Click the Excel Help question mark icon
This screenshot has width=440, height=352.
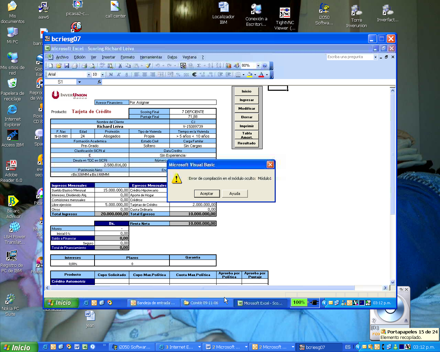tap(265, 66)
